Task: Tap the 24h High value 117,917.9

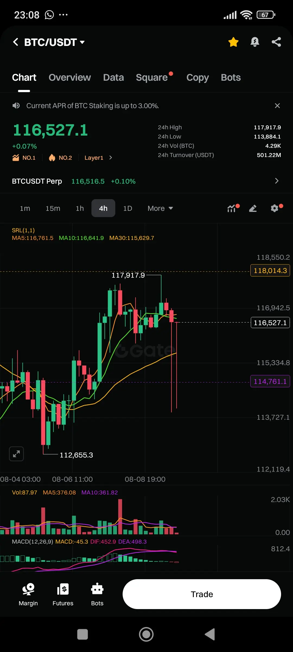Action: tap(267, 127)
